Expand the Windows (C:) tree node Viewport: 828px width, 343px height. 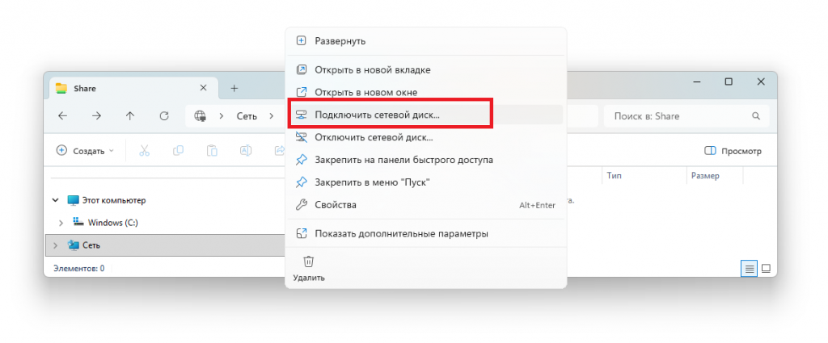[x=60, y=223]
